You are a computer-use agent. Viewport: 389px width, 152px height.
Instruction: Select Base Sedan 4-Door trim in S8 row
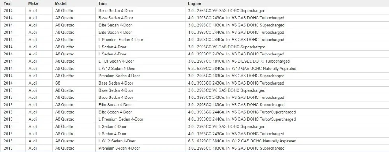[x=116, y=83]
